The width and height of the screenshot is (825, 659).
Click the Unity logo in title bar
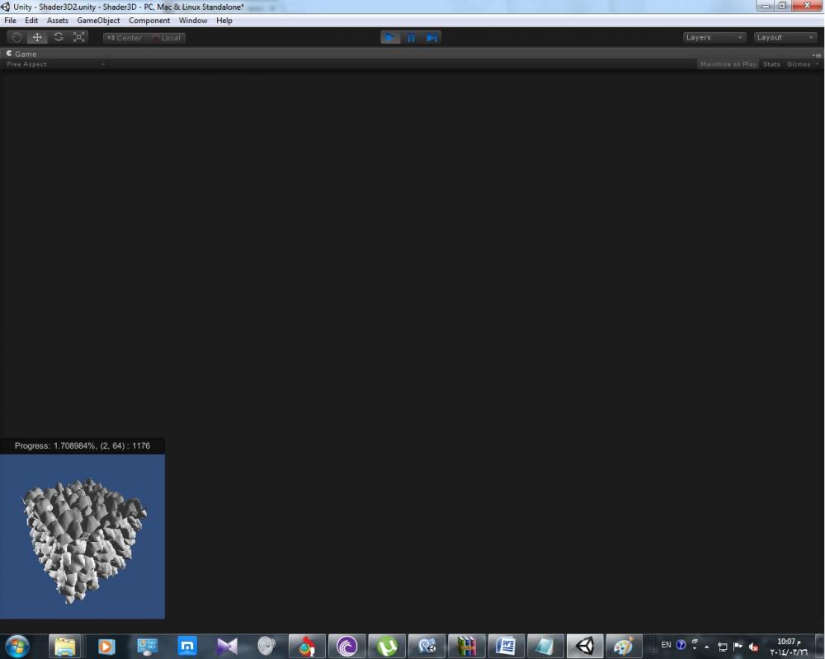click(6, 7)
